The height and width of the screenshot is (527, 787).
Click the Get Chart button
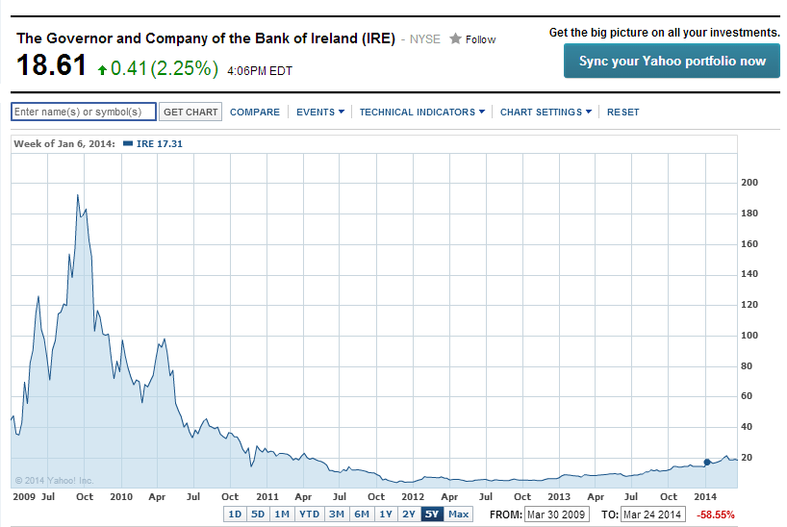(190, 112)
